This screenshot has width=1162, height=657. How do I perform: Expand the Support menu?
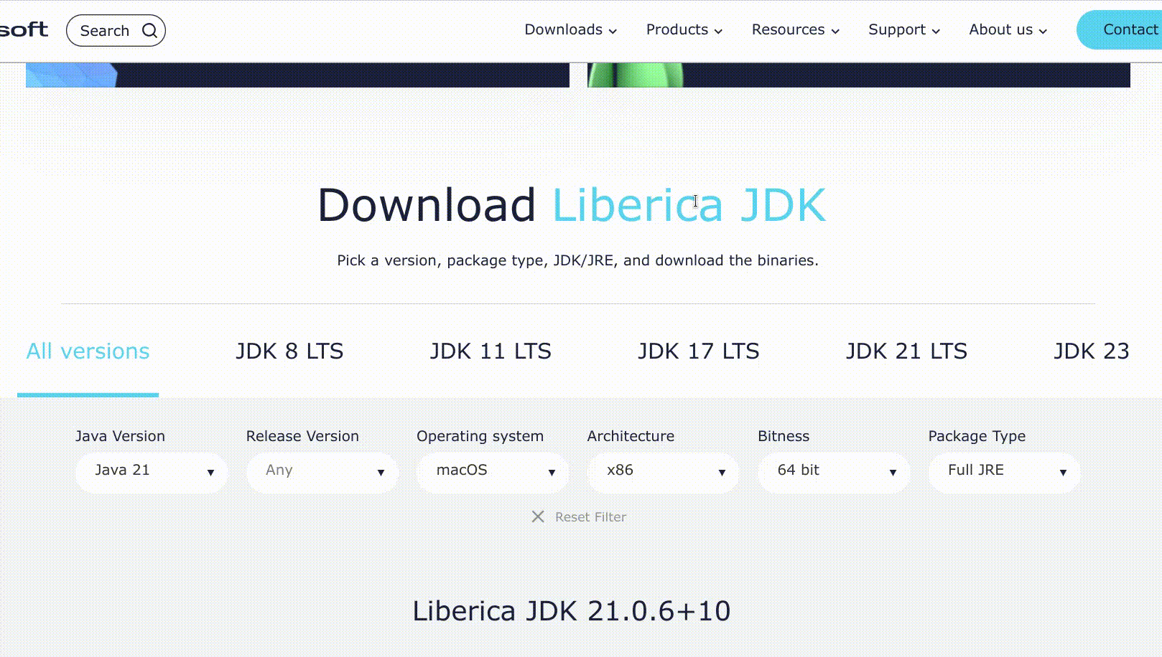[903, 30]
